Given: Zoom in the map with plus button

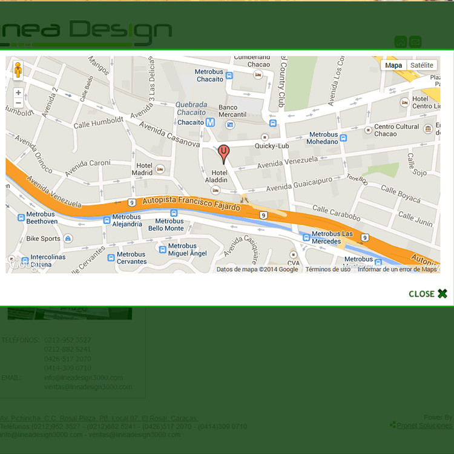Looking at the screenshot, I should coord(18,93).
